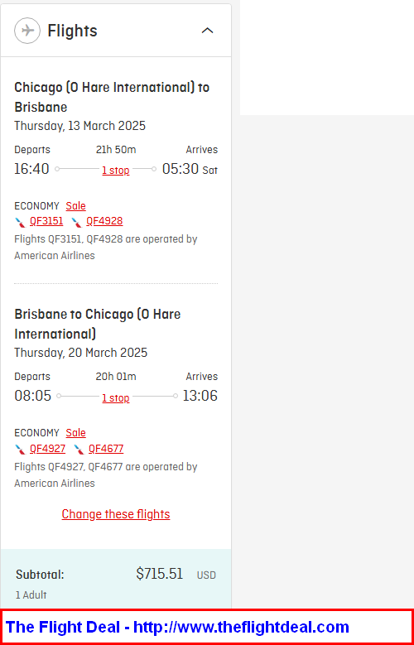Open flight QF4677 details link

pyautogui.click(x=106, y=449)
